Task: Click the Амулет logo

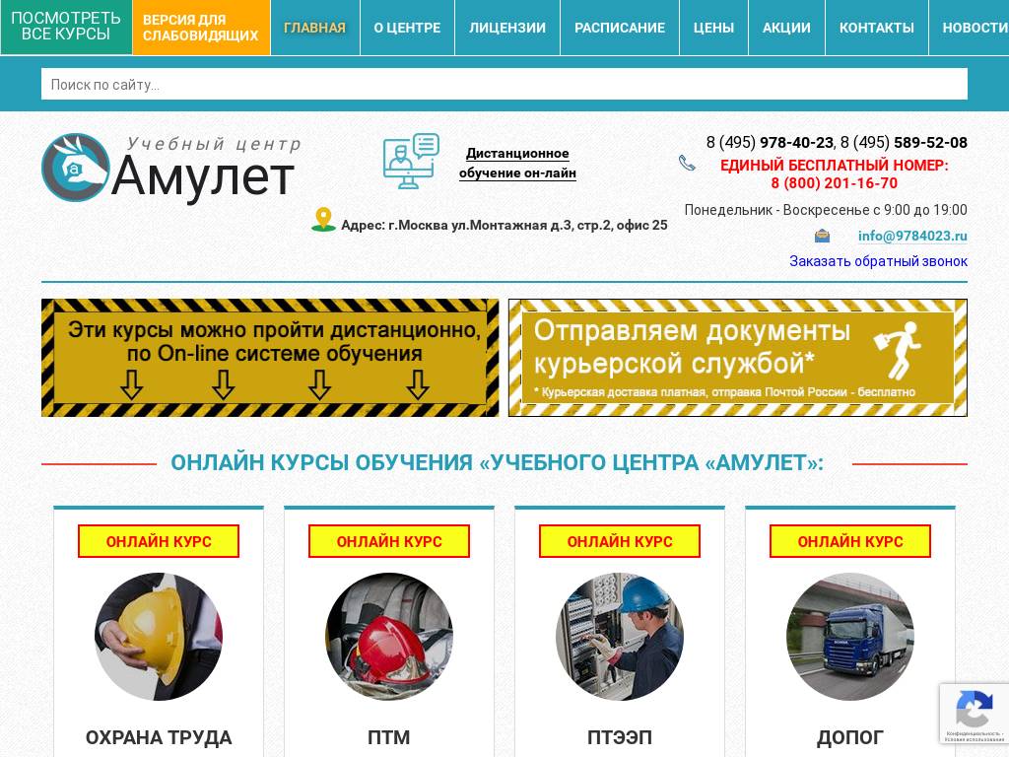Action: pyautogui.click(x=169, y=168)
